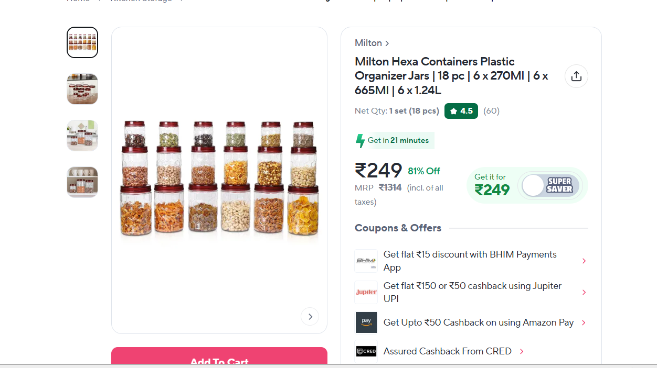Click the Jupiter UPI logo icon
Image resolution: width=657 pixels, height=368 pixels.
click(x=366, y=292)
